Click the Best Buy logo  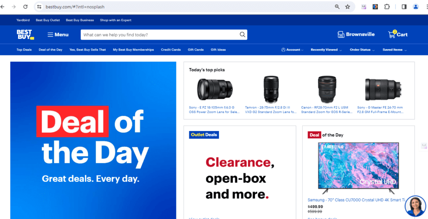pyautogui.click(x=25, y=35)
